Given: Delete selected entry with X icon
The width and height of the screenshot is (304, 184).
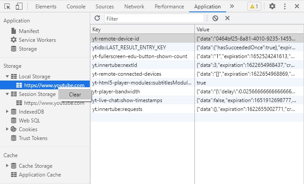Looking at the screenshot, I should click(x=227, y=18).
